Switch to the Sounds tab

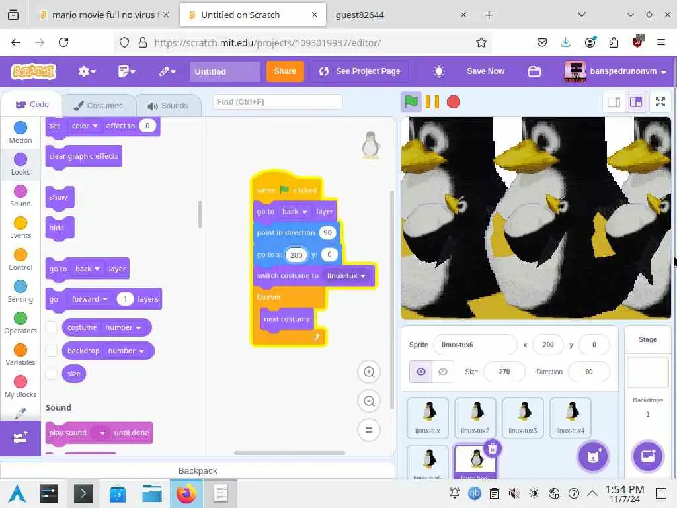pyautogui.click(x=168, y=105)
